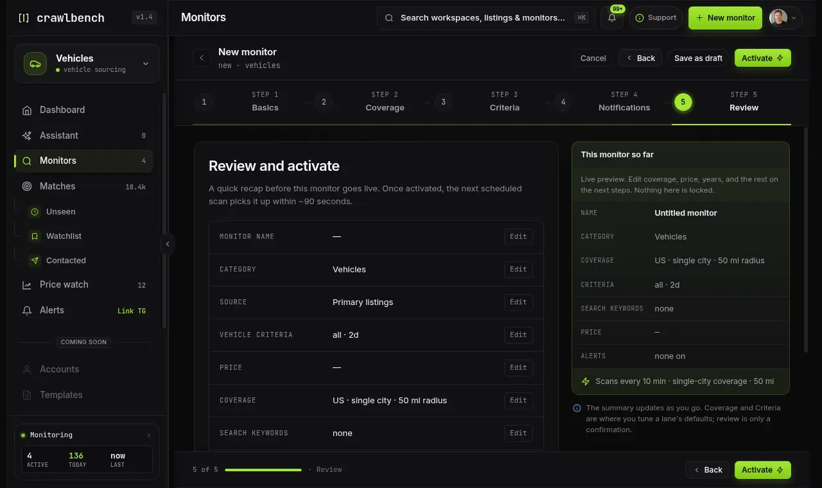This screenshot has width=822, height=488.
Task: Cancel the new monitor
Action: click(593, 58)
